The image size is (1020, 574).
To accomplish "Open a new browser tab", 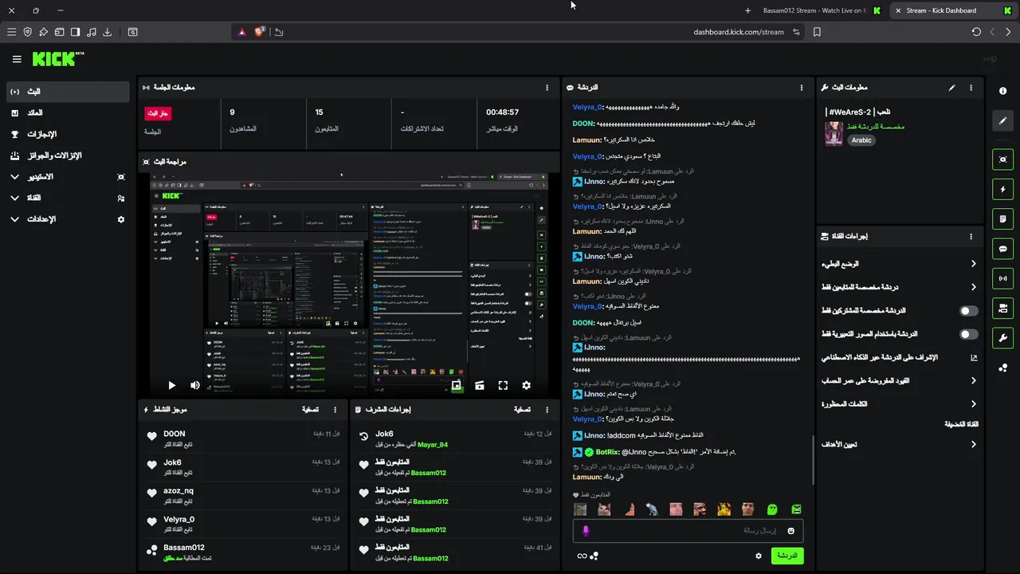I will [x=747, y=10].
